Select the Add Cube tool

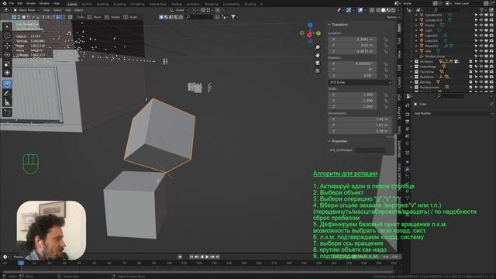tap(7, 112)
